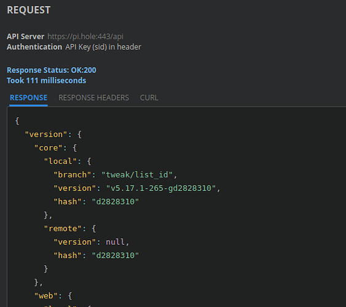Click the Response Status: OK:200 text
Screen dimensions: 346x307
point(52,70)
